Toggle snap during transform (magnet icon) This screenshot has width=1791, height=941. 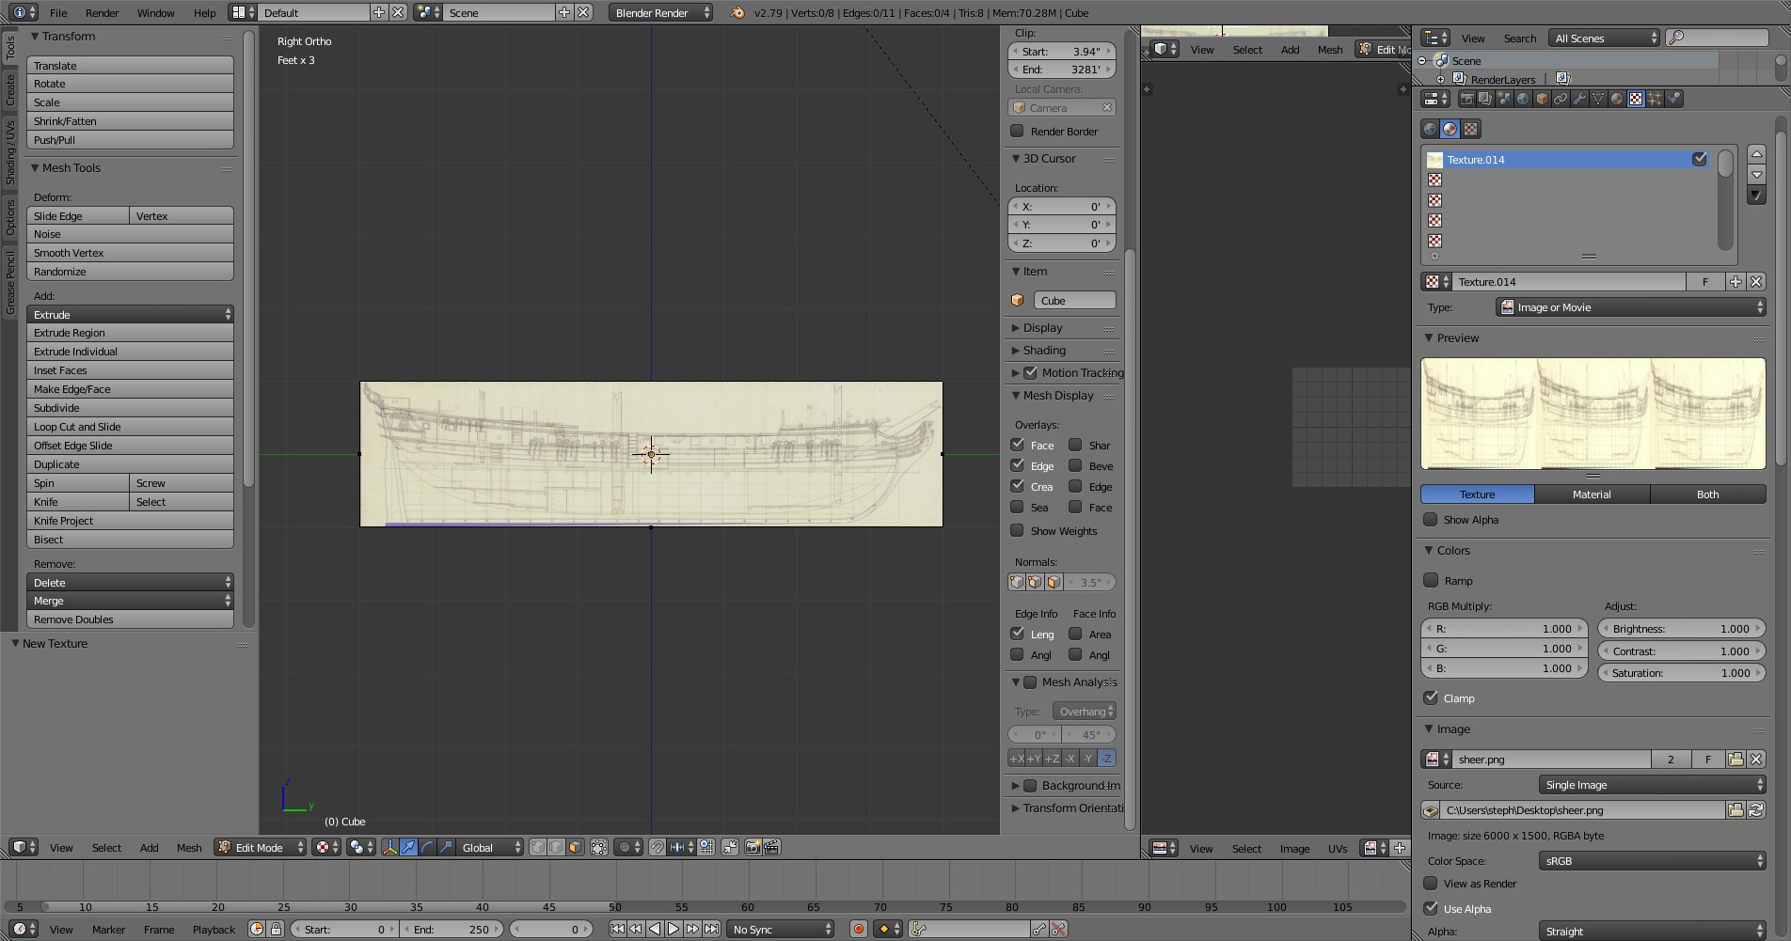(x=658, y=847)
